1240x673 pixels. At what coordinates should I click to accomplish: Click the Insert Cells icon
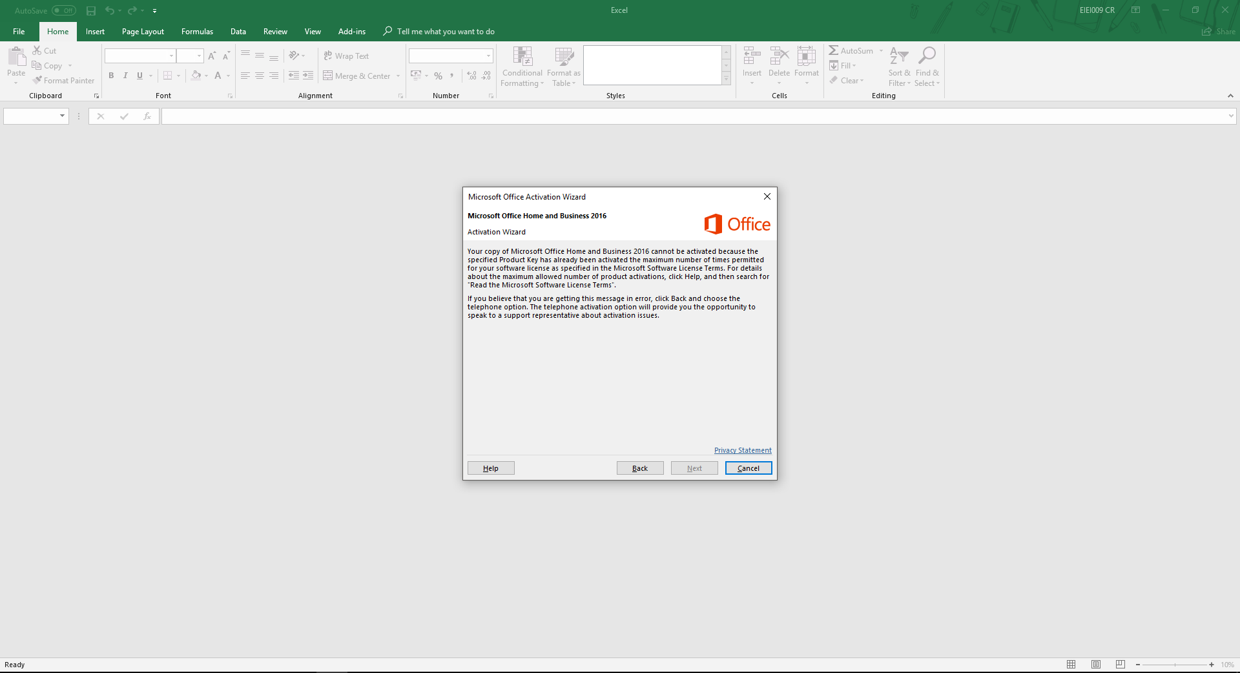click(752, 56)
